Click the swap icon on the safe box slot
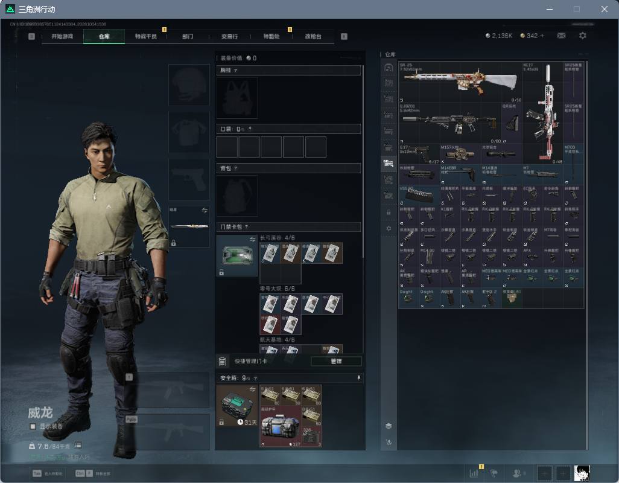 (252, 389)
